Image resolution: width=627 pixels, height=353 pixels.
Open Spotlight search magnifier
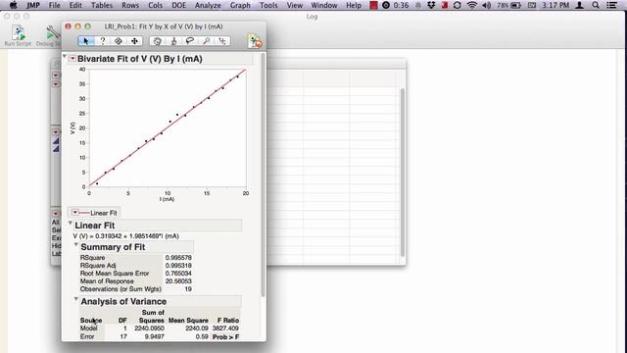click(596, 5)
